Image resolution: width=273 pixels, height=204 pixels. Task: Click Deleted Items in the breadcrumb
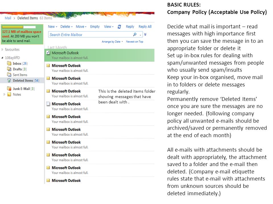pos(28,18)
